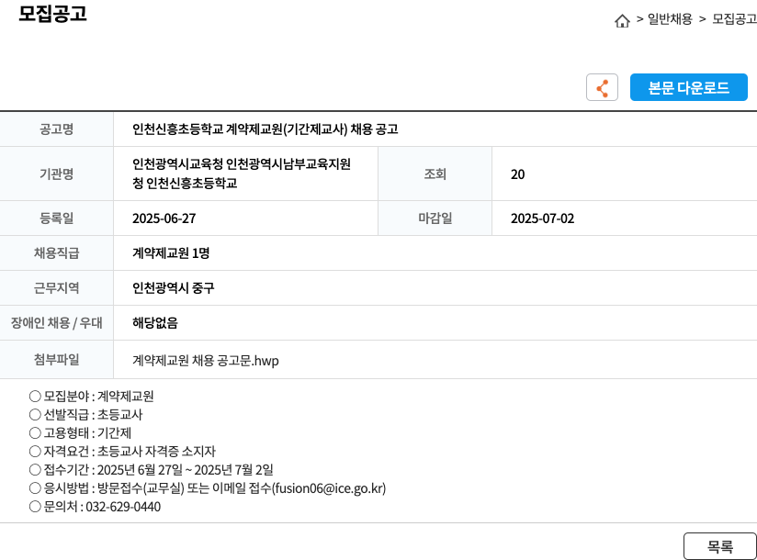Select the value 해당없음

(x=155, y=322)
